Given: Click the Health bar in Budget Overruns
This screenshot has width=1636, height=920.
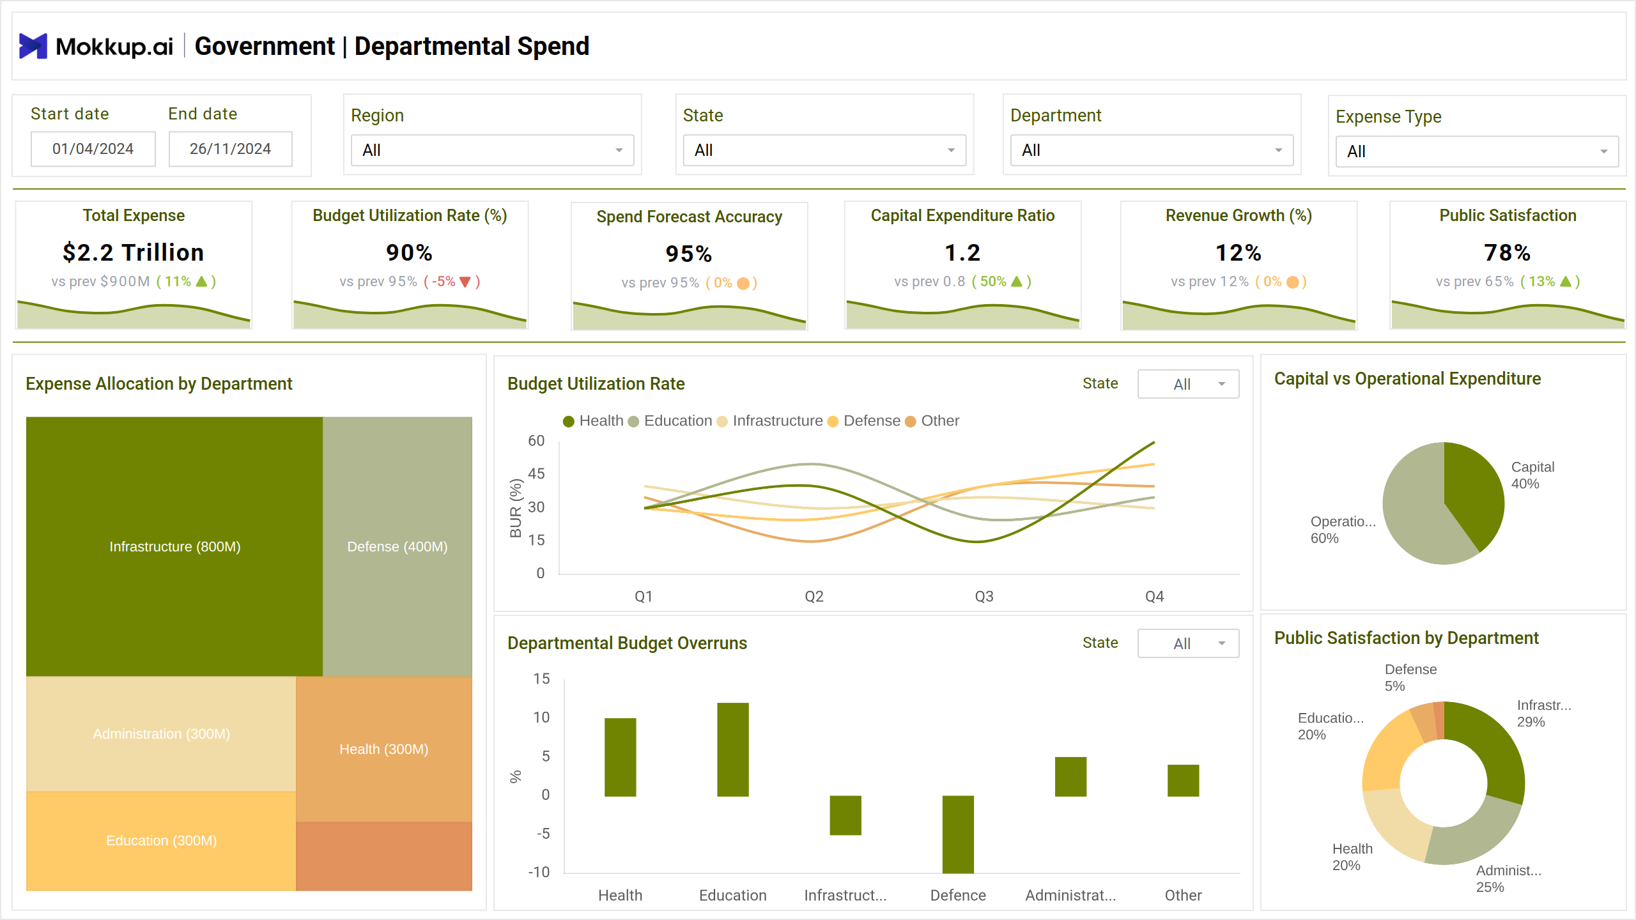Looking at the screenshot, I should (620, 757).
